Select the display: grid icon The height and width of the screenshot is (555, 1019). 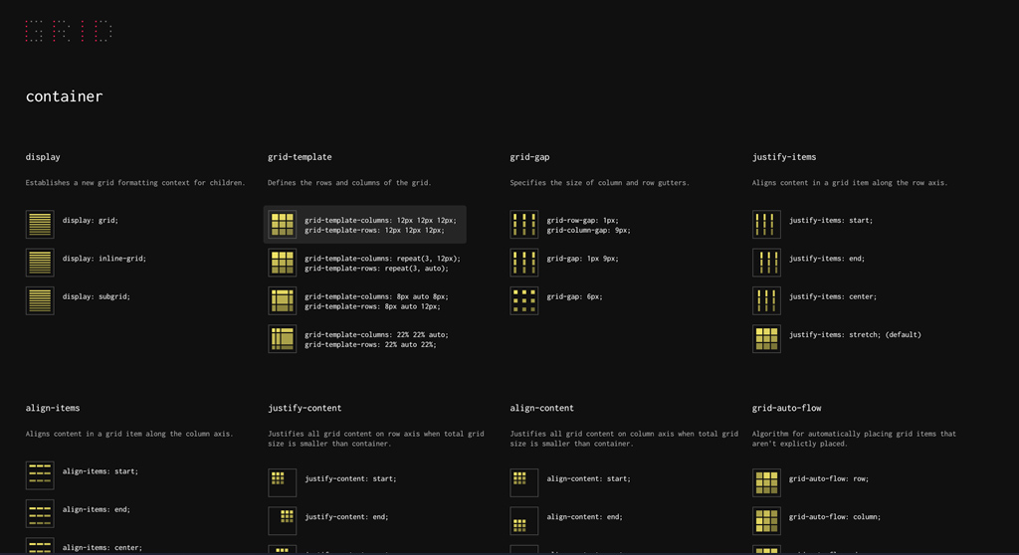40,225
